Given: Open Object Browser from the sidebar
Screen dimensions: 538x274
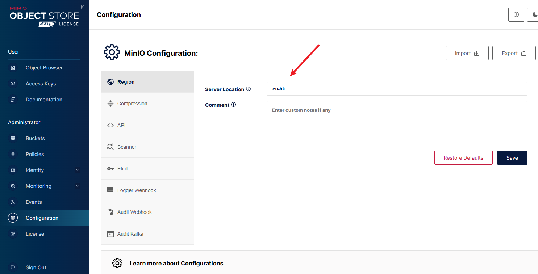Looking at the screenshot, I should pyautogui.click(x=44, y=68).
